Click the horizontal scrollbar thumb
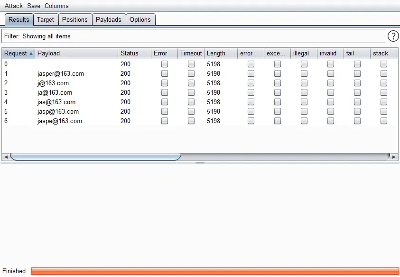The image size is (400, 277). [96, 157]
